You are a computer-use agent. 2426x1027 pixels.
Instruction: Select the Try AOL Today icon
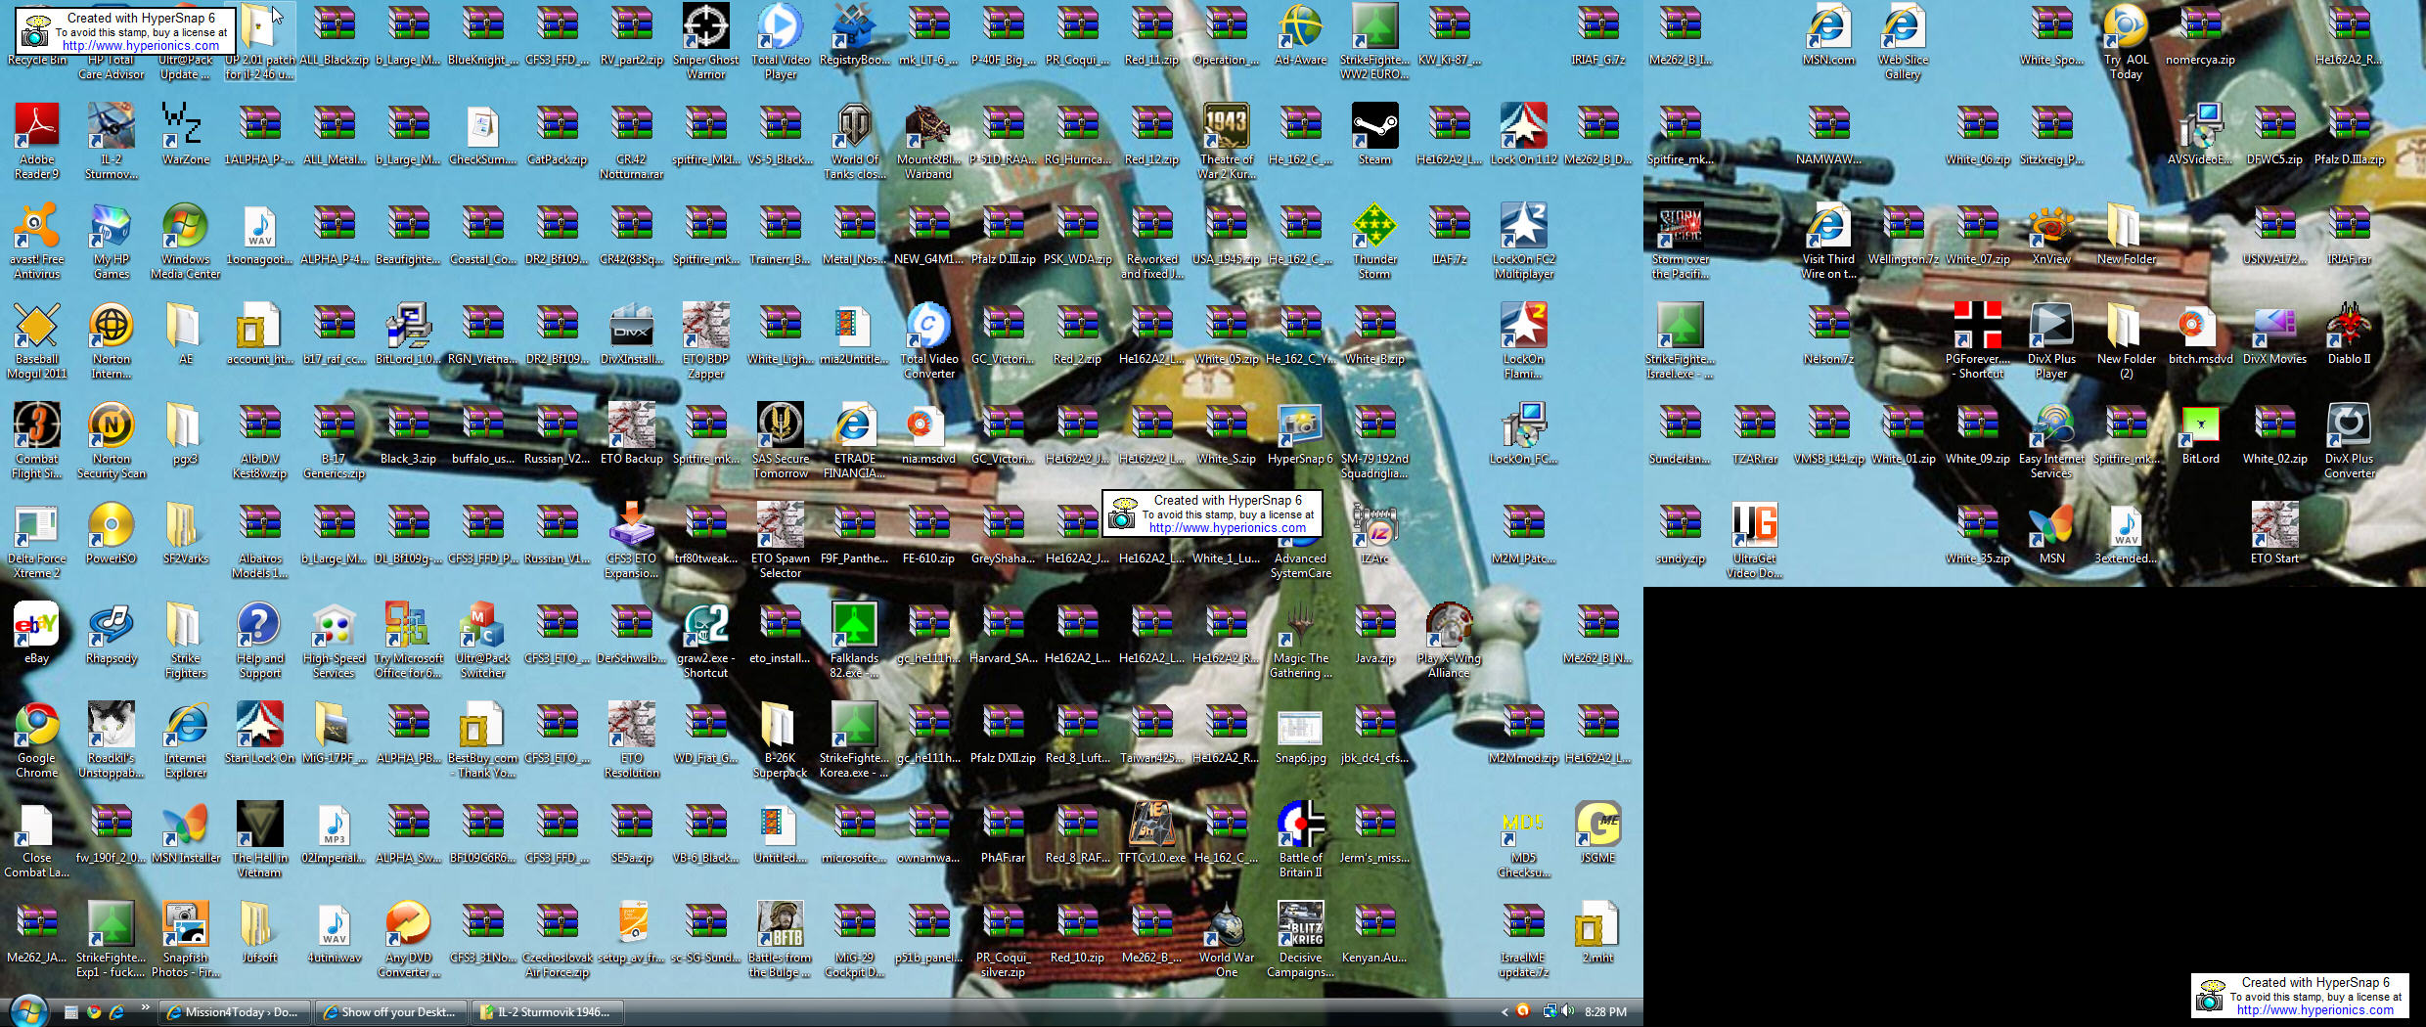(x=2127, y=42)
